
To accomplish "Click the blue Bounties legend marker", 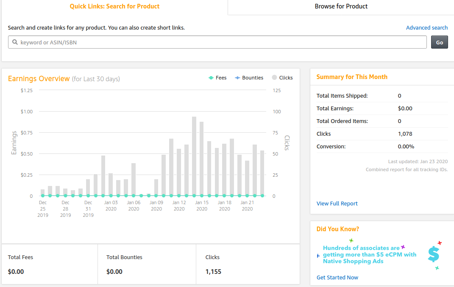I will [x=237, y=78].
